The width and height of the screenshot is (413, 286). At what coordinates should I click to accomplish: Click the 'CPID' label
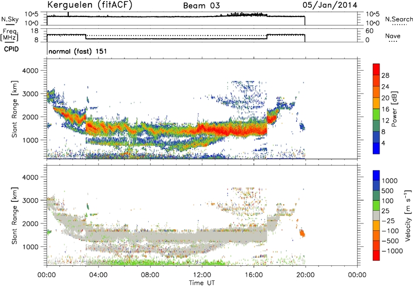11,49
